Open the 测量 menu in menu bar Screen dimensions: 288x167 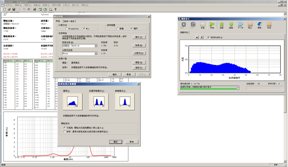tap(36, 6)
